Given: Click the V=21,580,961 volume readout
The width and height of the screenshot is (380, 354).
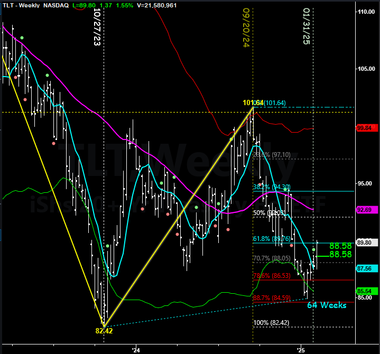Looking at the screenshot, I should point(157,5).
